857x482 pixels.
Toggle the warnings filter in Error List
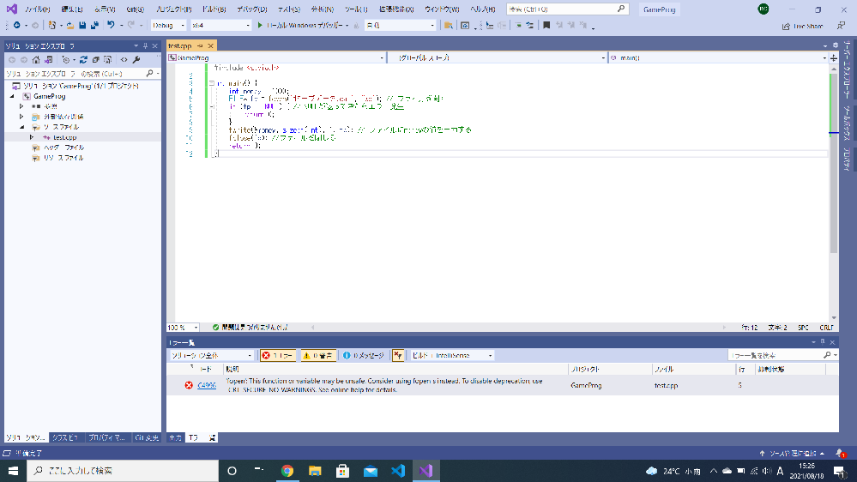318,355
